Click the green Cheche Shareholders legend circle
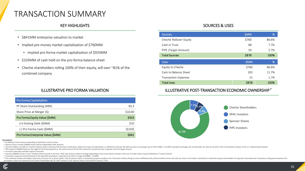The width and height of the screenshot is (305, 171). tap(226, 107)
